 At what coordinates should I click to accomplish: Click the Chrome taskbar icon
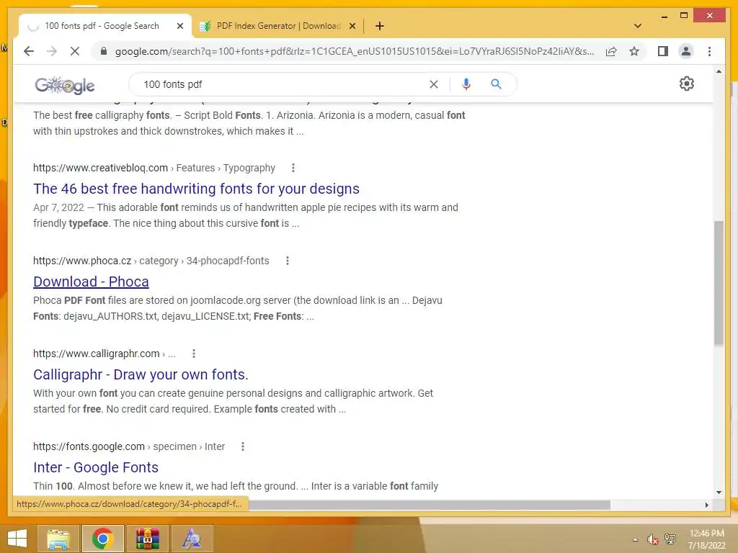pos(102,539)
